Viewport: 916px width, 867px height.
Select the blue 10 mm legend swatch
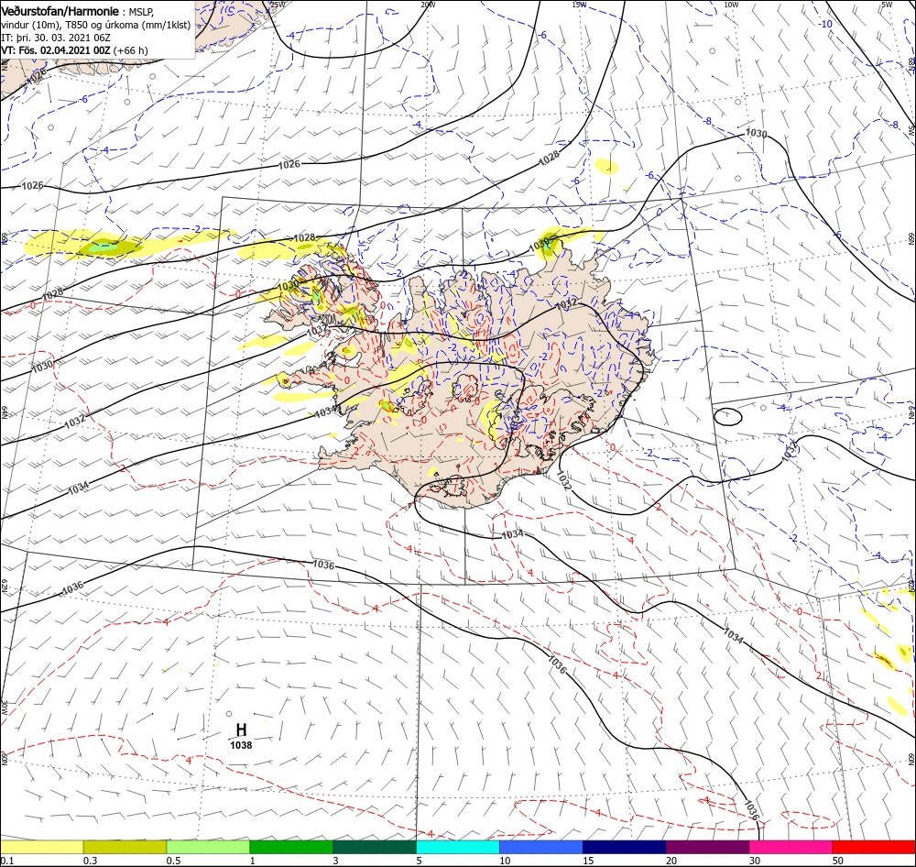click(x=541, y=847)
